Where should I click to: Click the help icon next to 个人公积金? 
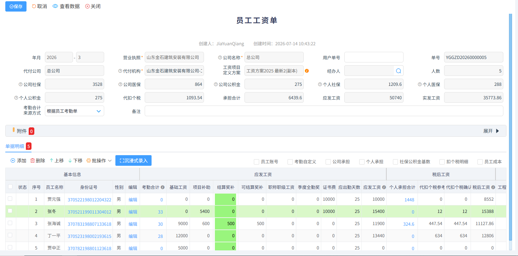[x=16, y=98]
